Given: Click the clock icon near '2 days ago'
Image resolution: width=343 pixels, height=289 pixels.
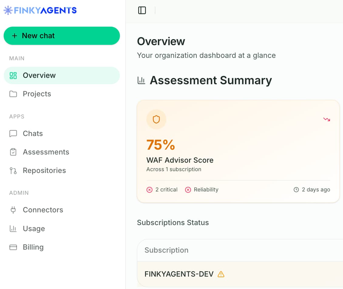Looking at the screenshot, I should click(296, 190).
